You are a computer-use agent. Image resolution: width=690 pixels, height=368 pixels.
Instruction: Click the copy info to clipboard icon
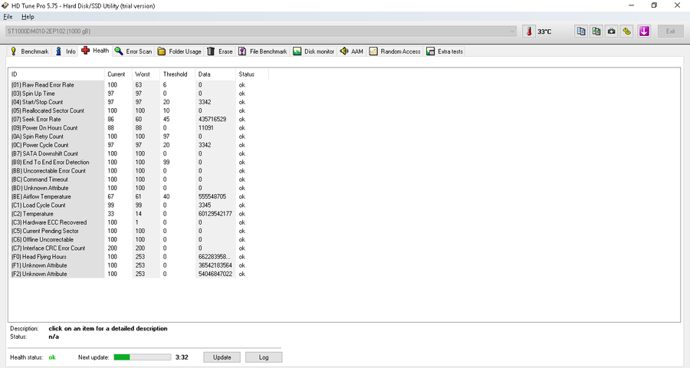(x=581, y=31)
